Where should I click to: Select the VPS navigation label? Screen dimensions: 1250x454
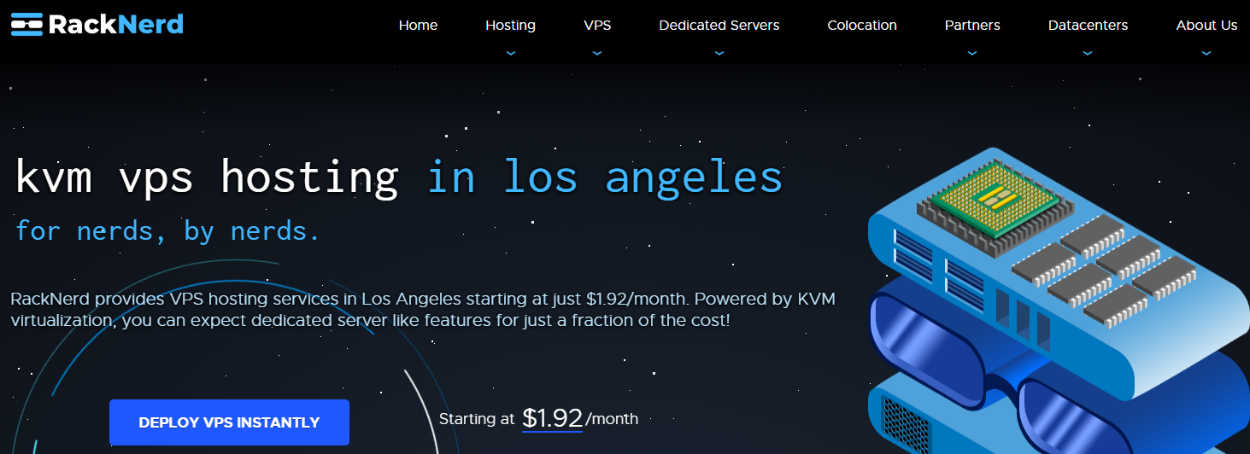click(x=597, y=26)
